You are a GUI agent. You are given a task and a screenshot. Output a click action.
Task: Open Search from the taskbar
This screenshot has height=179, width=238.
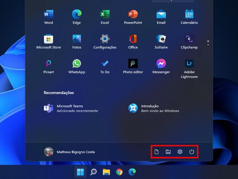click(93, 172)
